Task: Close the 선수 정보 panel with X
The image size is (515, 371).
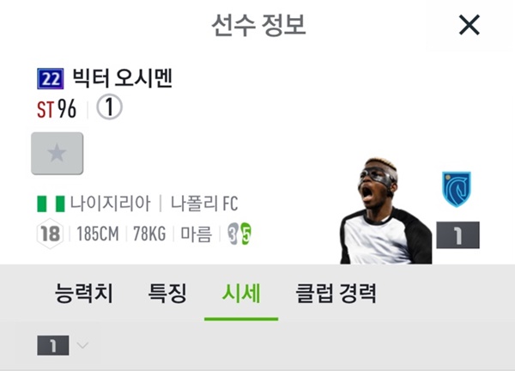Action: click(469, 25)
